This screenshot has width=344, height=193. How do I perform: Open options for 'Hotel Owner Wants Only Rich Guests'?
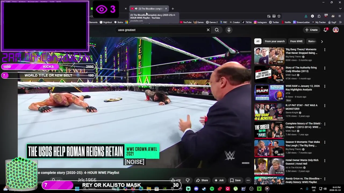[x=325, y=161]
